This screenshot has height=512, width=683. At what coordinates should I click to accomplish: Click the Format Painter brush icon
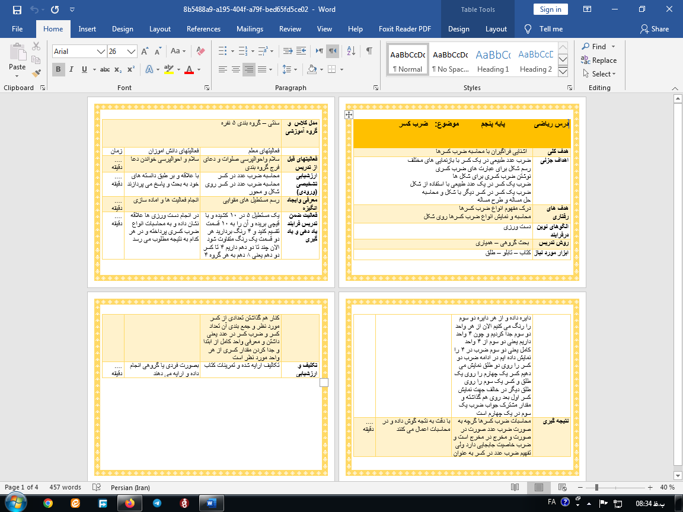click(36, 73)
